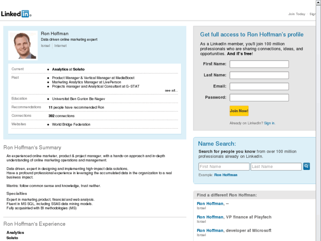Focus the Password input field
This screenshot has height=241, width=321.
click(259, 98)
